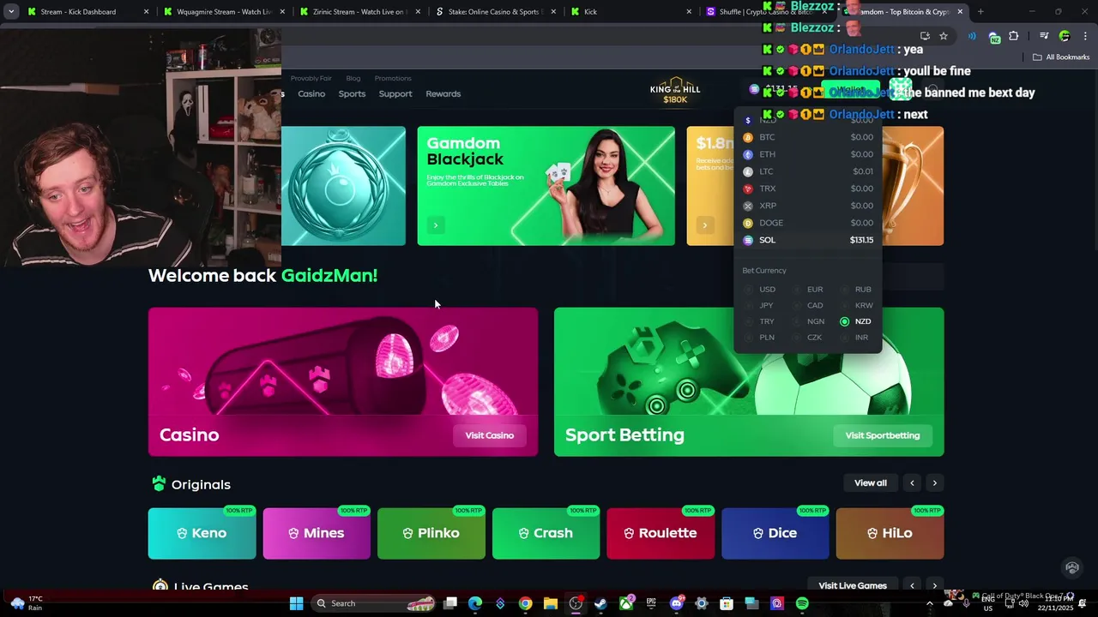Viewport: 1098px width, 617px height.
Task: Open Steam from the taskbar
Action: pyautogui.click(x=600, y=603)
